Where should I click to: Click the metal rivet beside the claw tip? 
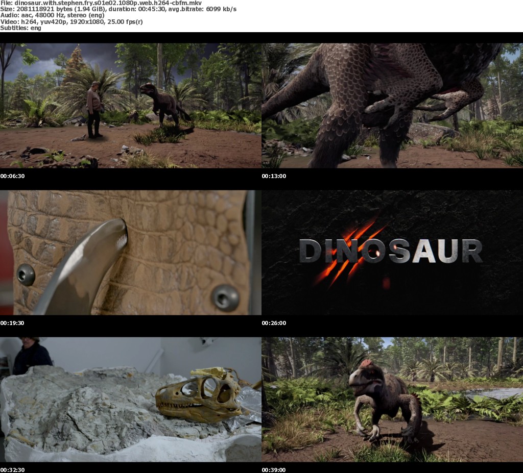(26, 275)
